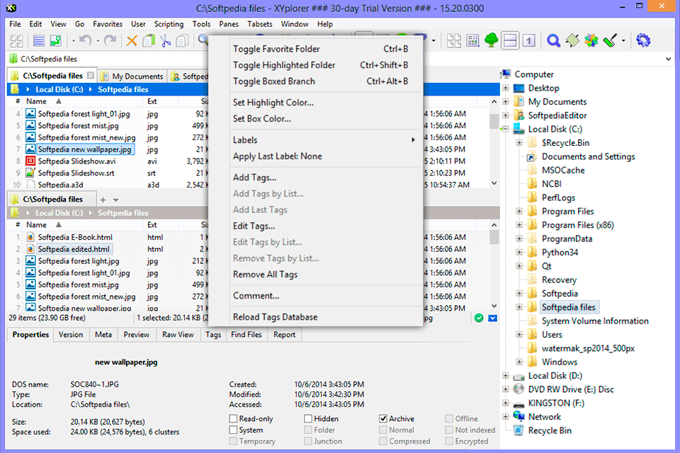This screenshot has width=680, height=453.
Task: Open search with the magnifier toolbar icon
Action: point(554,41)
